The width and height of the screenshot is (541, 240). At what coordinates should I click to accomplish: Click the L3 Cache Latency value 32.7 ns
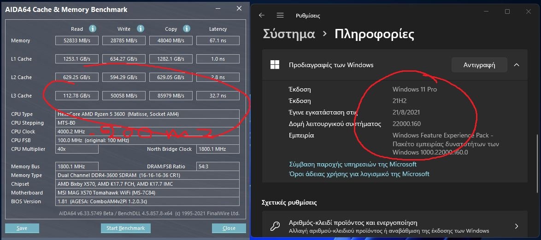218,96
